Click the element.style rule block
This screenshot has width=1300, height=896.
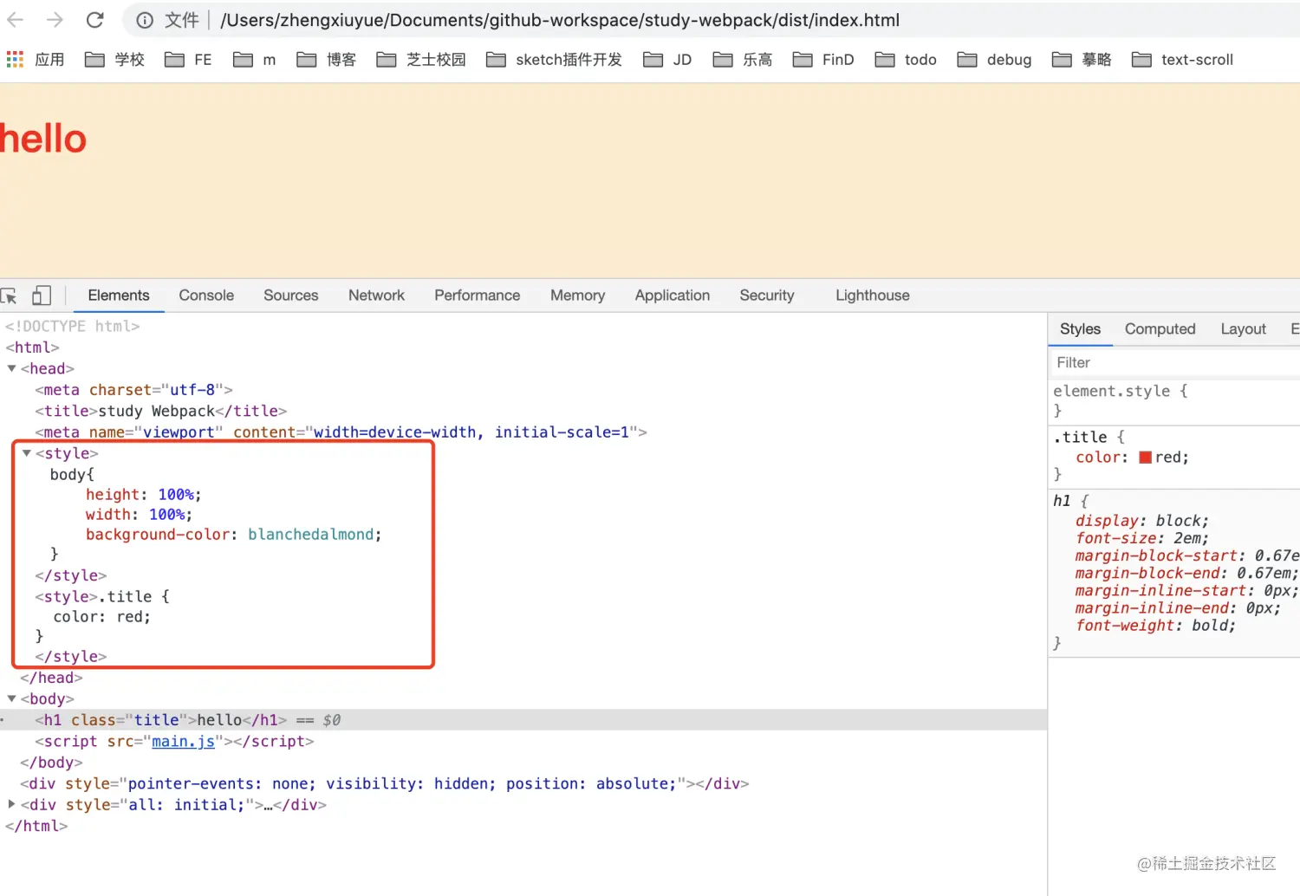(x=1174, y=400)
